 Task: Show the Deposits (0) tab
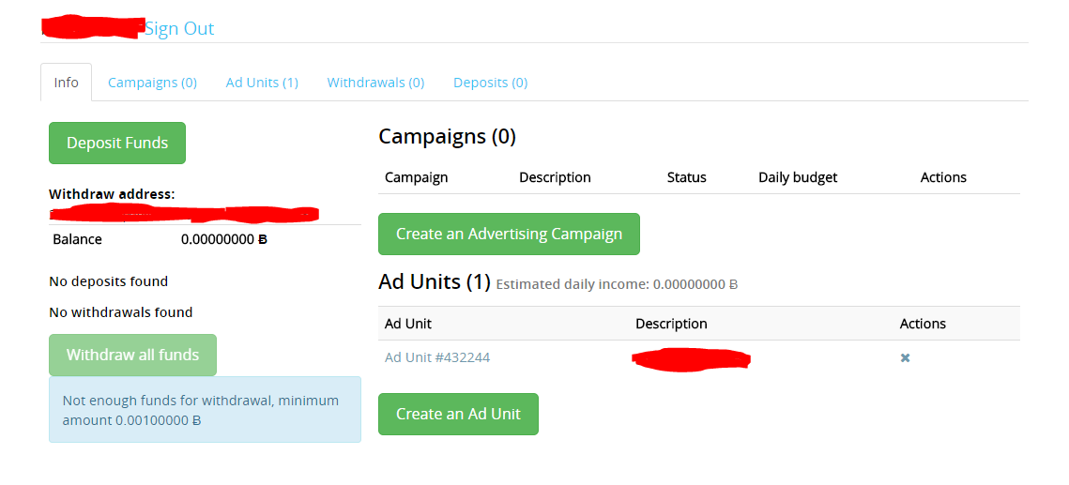490,83
